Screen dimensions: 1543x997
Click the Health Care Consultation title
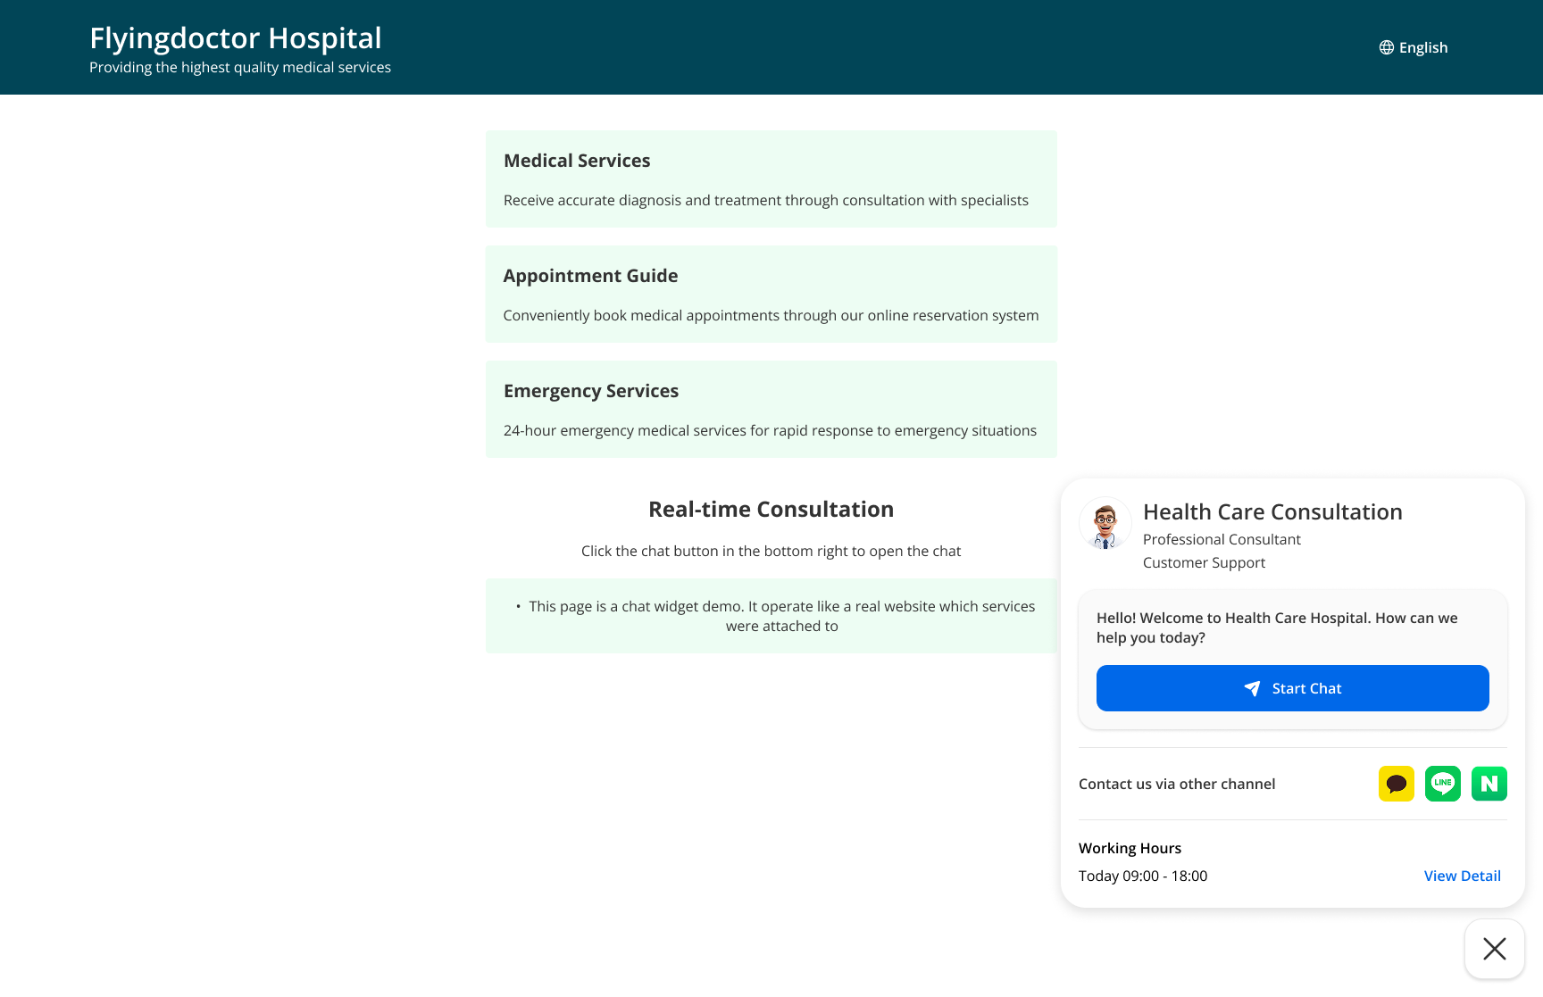click(1272, 511)
